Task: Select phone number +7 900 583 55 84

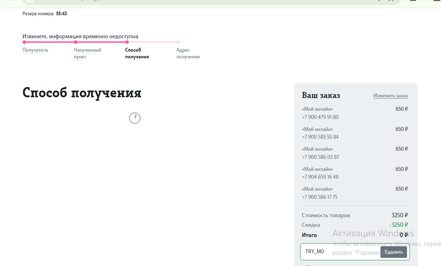Action: tap(320, 137)
